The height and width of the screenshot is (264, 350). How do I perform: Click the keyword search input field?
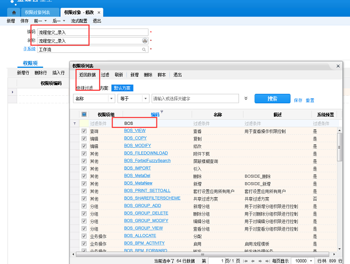[x=195, y=99]
